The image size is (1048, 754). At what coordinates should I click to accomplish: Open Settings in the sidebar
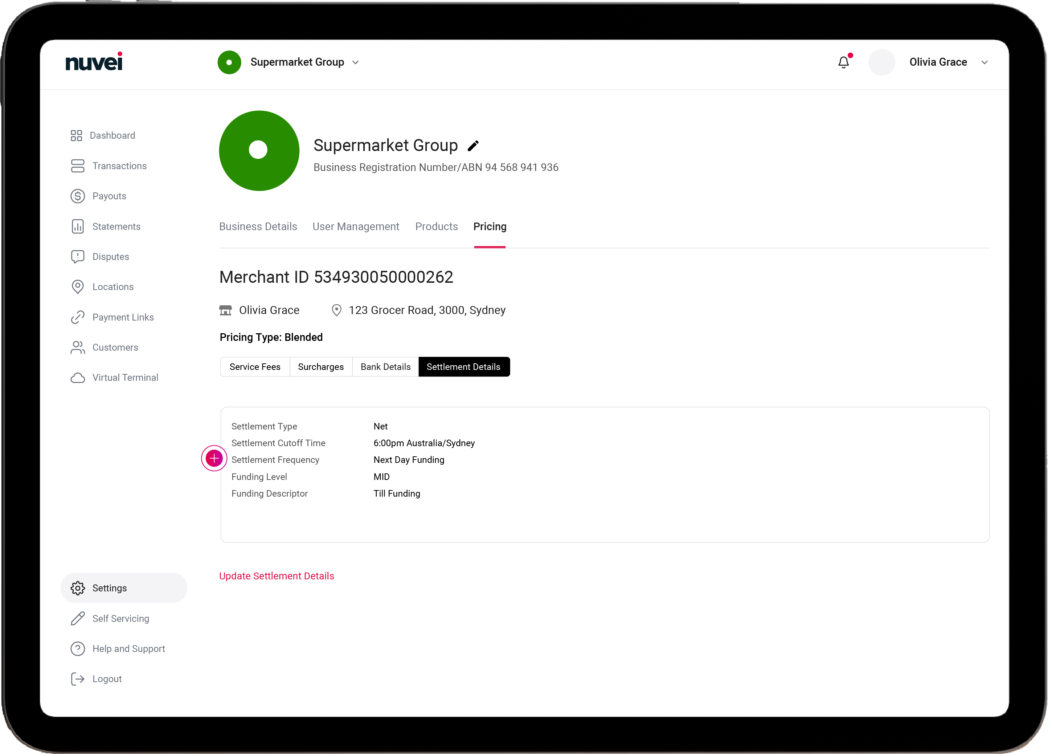(x=124, y=588)
